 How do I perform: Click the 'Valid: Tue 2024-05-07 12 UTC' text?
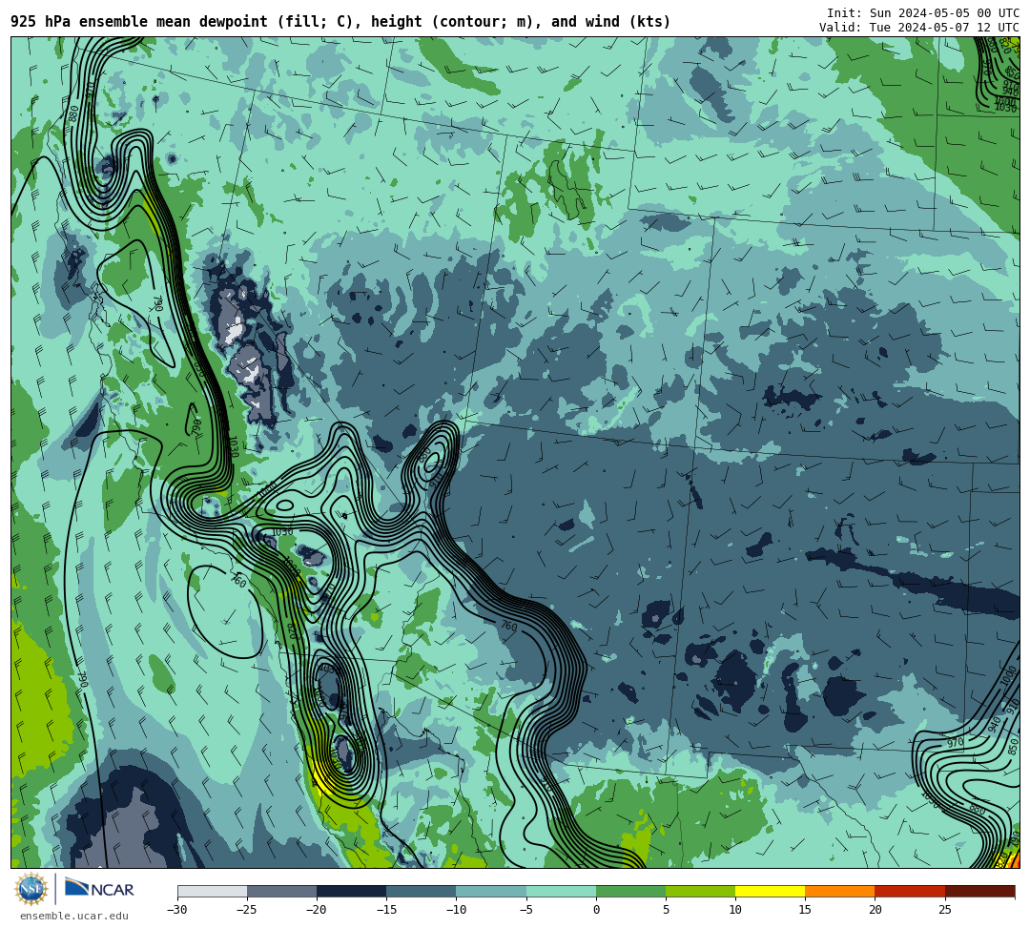919,28
